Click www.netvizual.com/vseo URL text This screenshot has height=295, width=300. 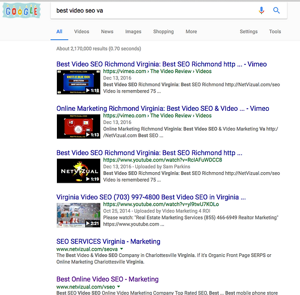pos(86,287)
